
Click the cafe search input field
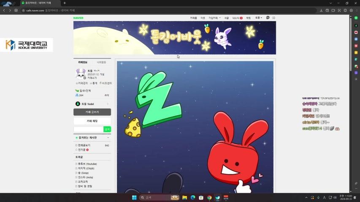(x=89, y=129)
